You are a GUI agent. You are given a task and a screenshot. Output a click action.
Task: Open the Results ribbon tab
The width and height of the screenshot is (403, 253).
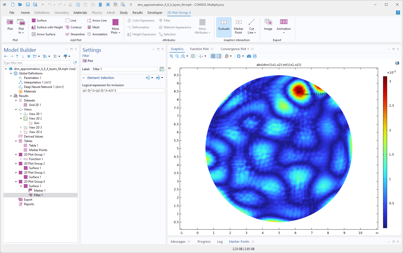(138, 13)
